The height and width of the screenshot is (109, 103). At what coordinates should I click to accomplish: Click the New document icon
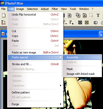click(4, 15)
